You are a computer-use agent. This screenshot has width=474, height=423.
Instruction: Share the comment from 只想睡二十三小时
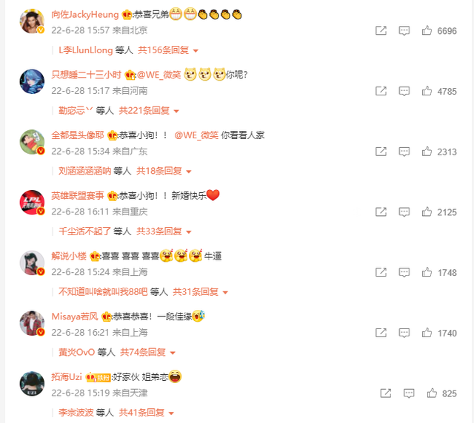[x=381, y=91]
